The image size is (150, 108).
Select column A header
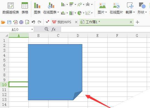(19, 36)
